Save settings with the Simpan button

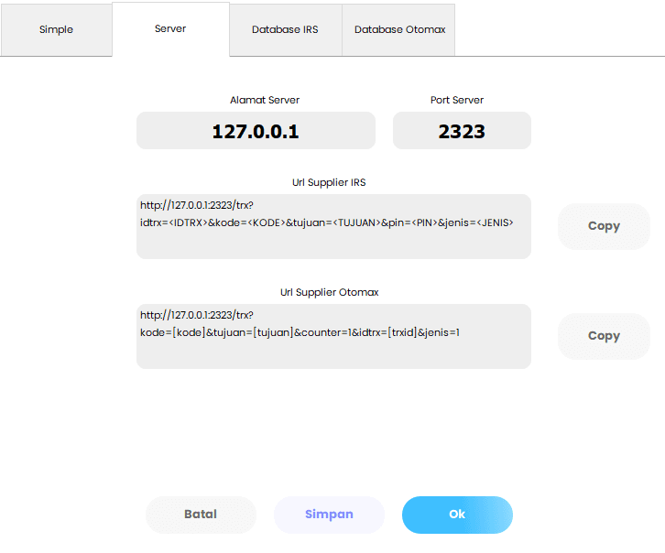[329, 515]
